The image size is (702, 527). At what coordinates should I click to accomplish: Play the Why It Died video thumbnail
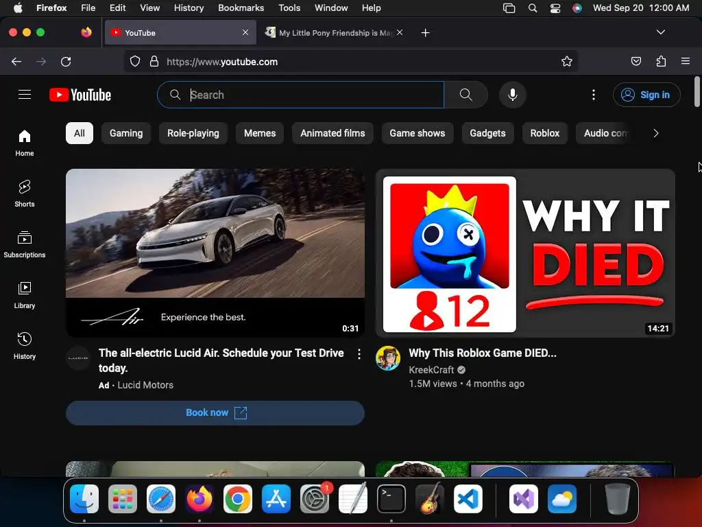pyautogui.click(x=525, y=253)
